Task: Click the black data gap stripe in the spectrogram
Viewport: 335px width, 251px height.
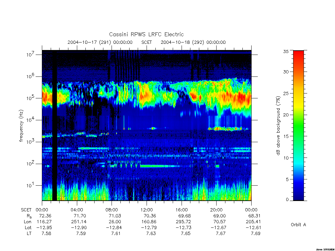Action: point(55,125)
